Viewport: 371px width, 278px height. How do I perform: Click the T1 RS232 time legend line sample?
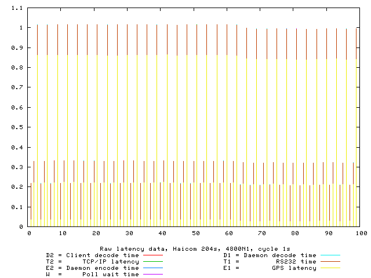point(330,261)
